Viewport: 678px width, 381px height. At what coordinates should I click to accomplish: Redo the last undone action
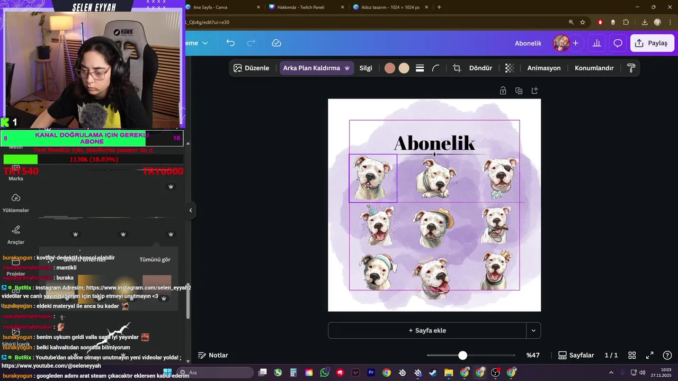252,43
